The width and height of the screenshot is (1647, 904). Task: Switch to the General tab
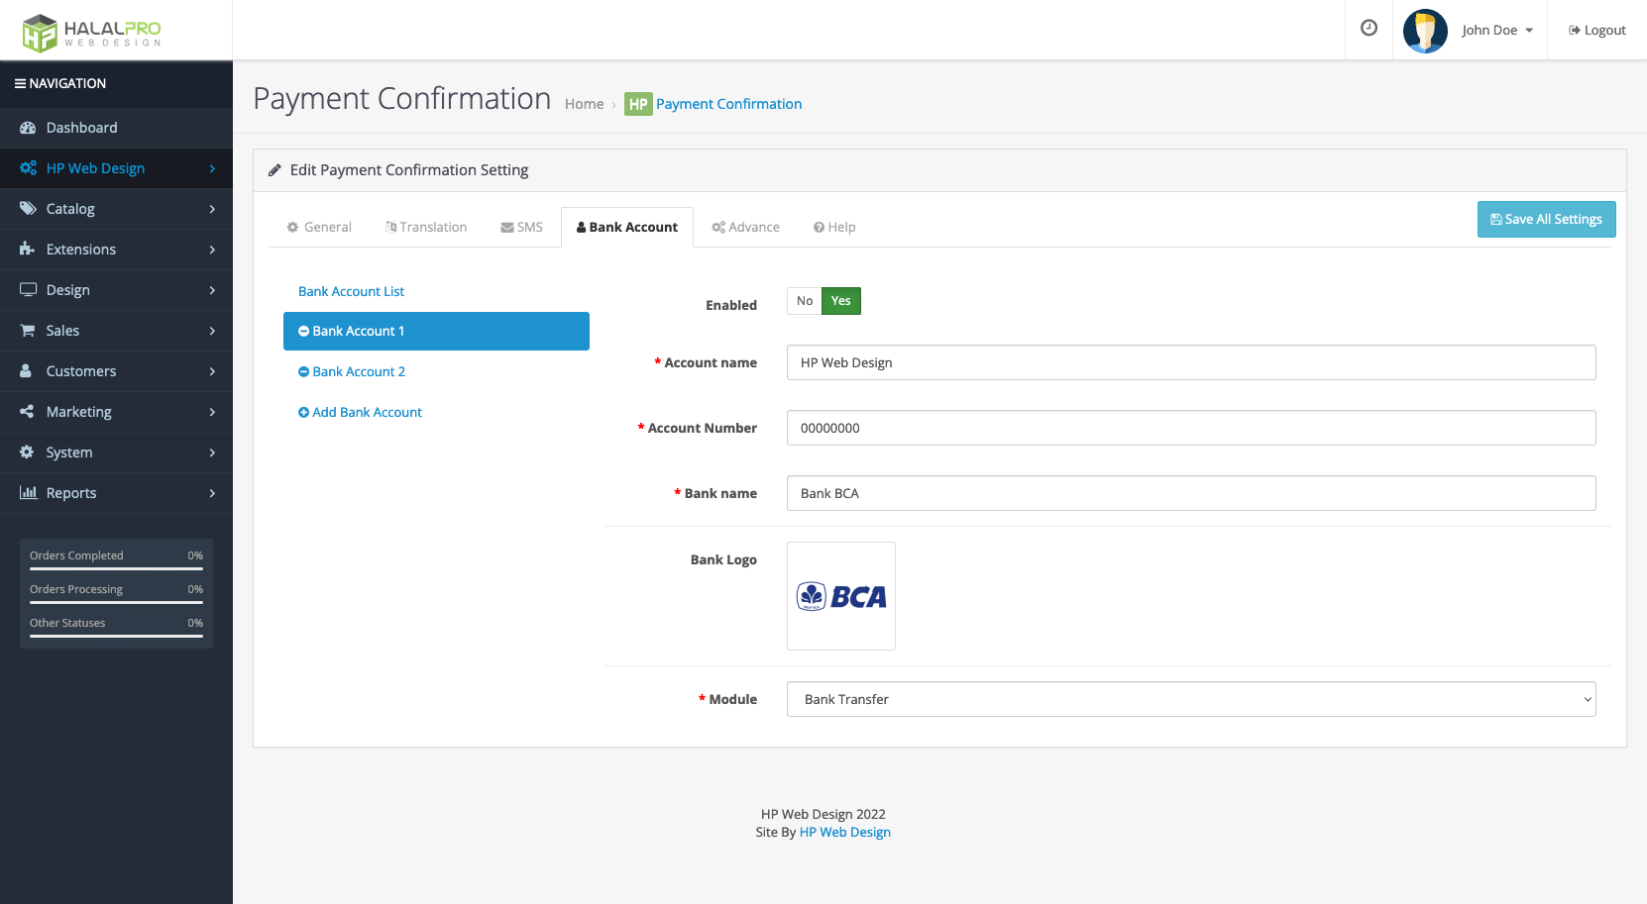(x=319, y=227)
